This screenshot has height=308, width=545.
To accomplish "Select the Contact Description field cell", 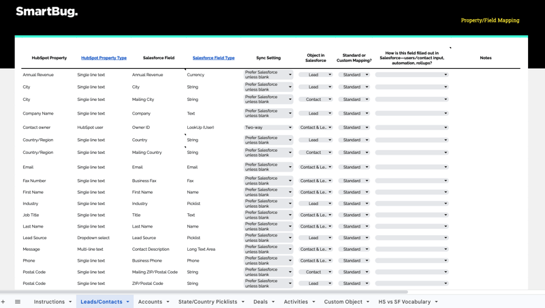I will click(151, 249).
